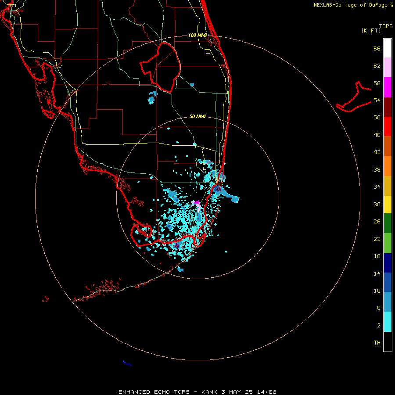
Task: Click the magenta high echo-top cell on the map
Action: (196, 202)
